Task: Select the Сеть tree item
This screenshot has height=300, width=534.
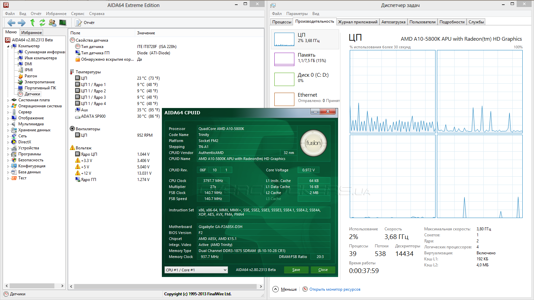Action: [19, 136]
